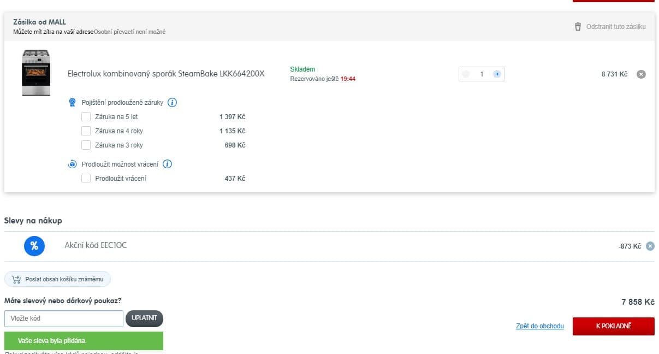Remove the EEC10C discount code

click(650, 246)
